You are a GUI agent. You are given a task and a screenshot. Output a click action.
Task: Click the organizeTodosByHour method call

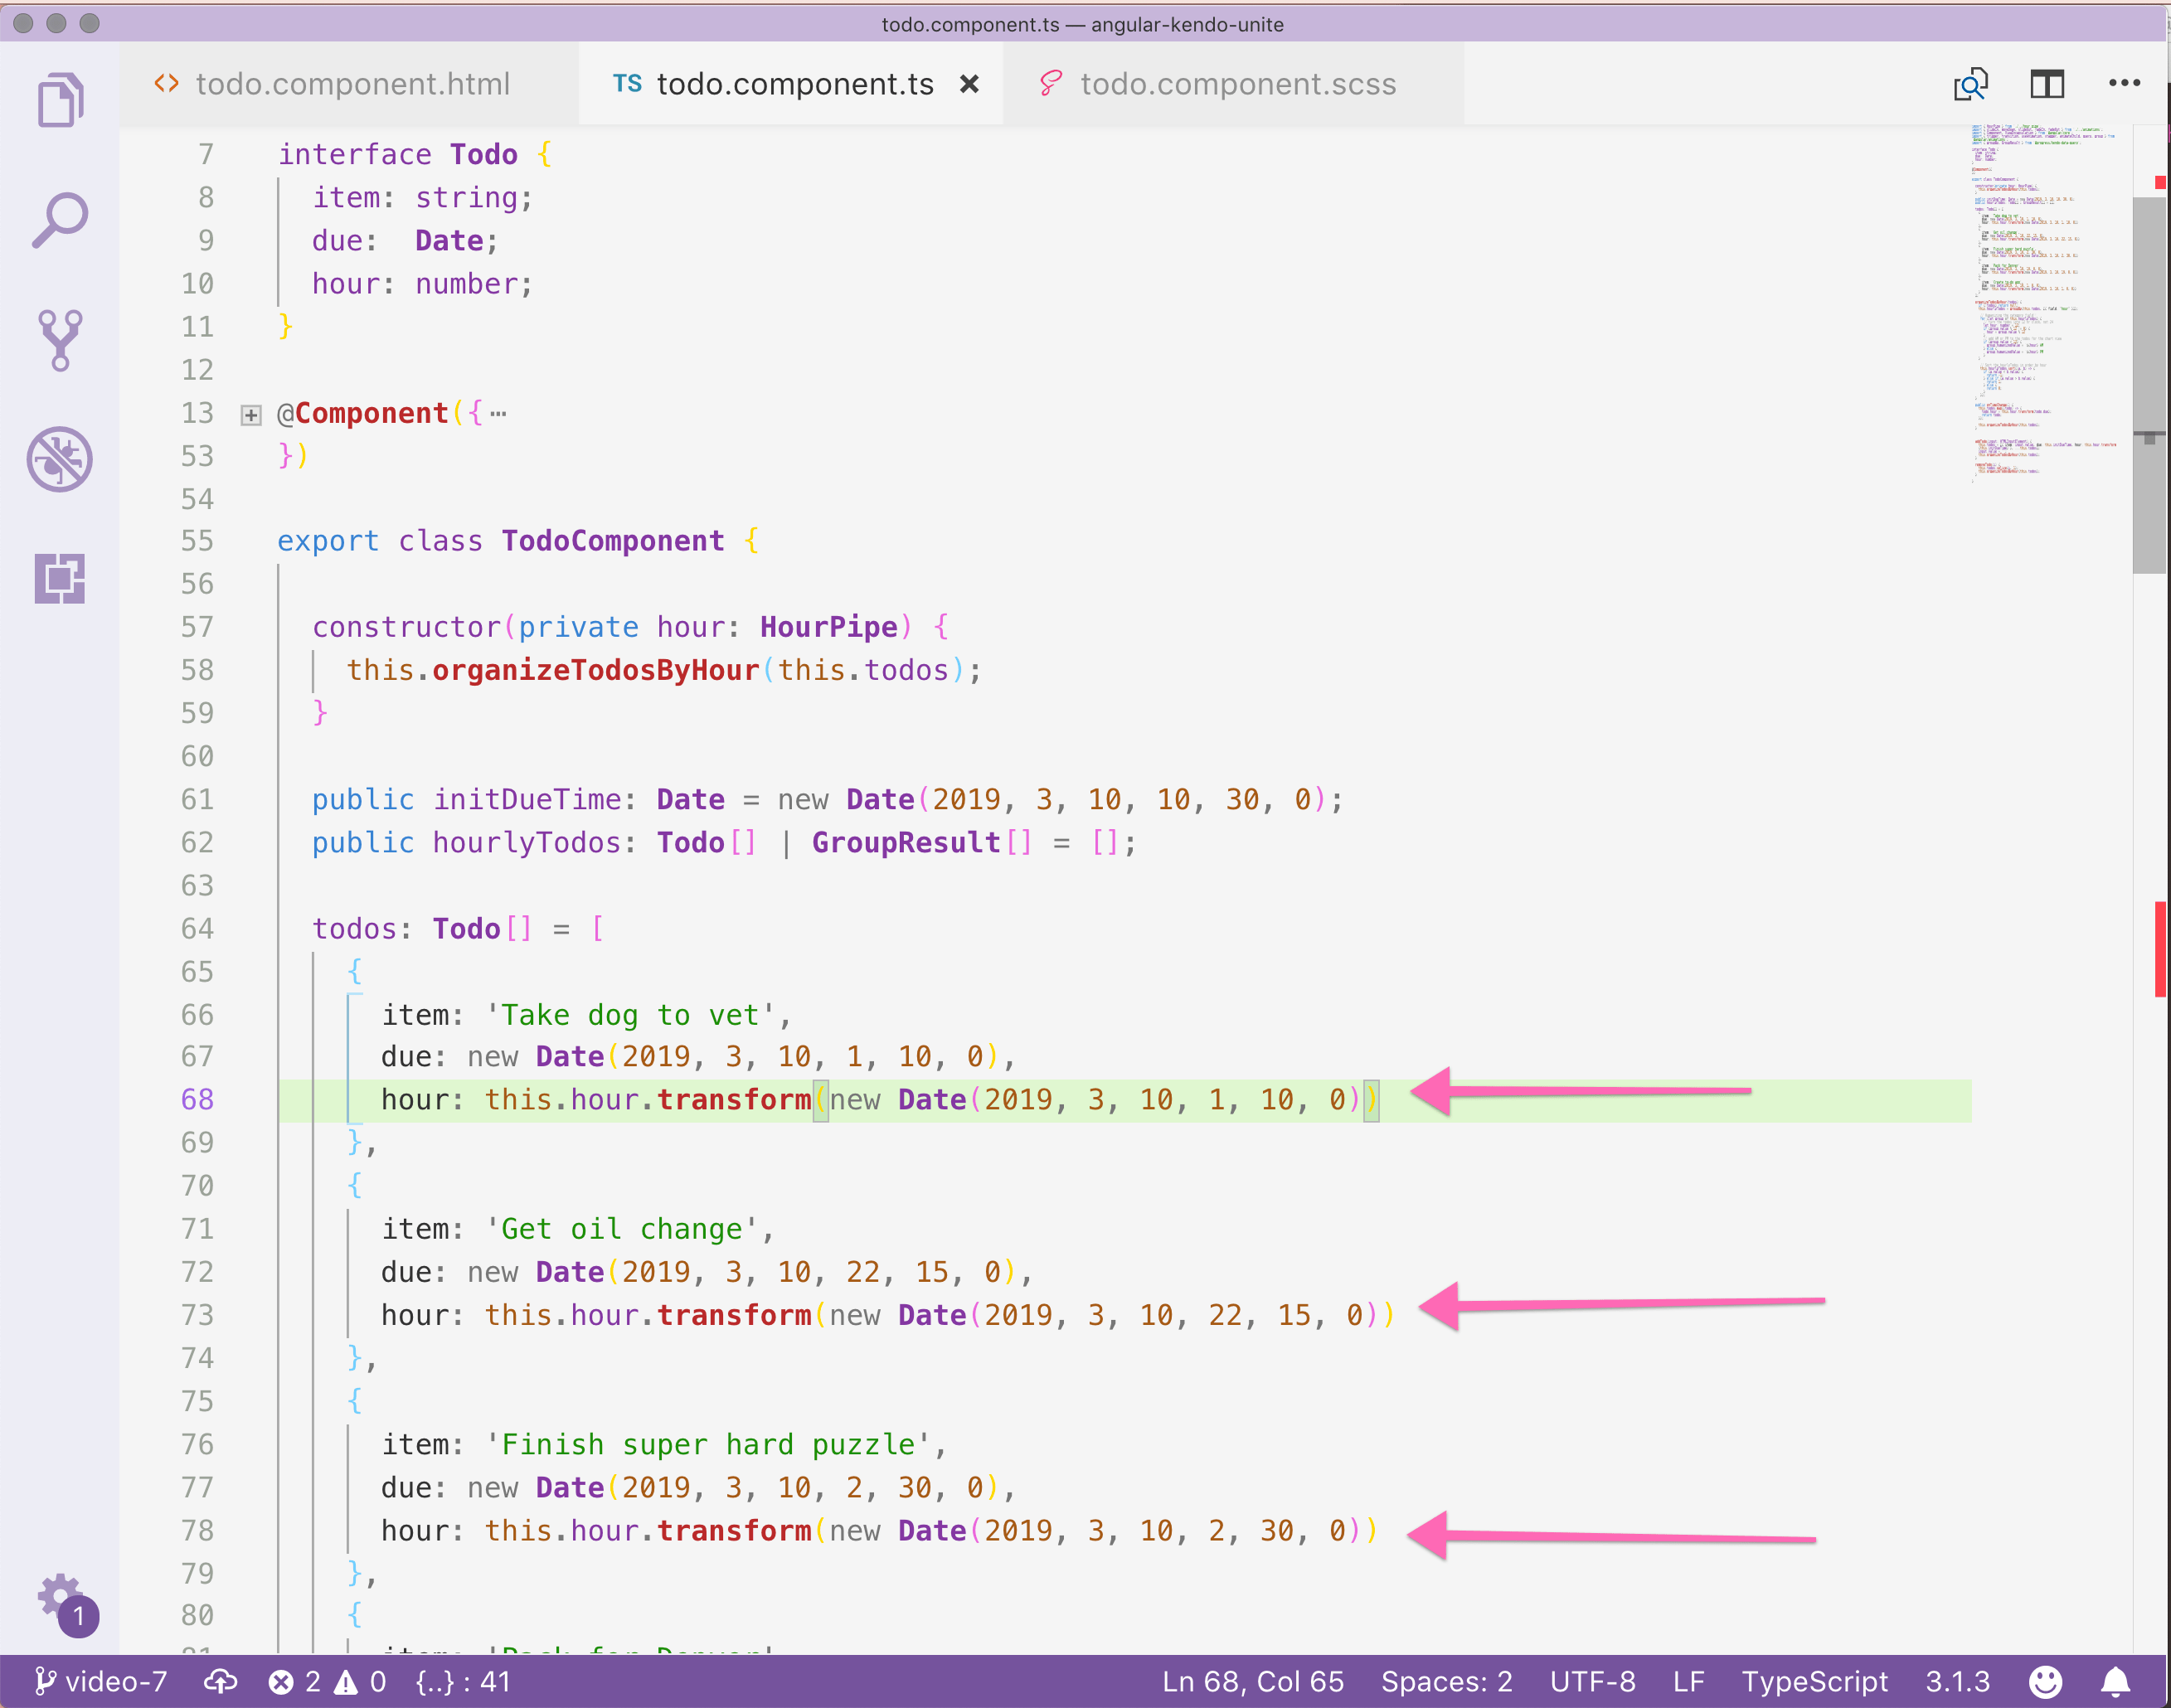click(x=595, y=670)
